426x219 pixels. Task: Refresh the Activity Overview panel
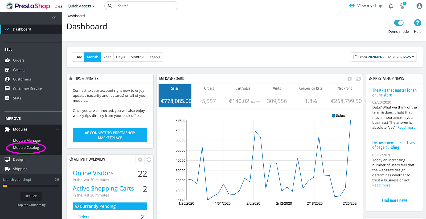tap(149, 160)
